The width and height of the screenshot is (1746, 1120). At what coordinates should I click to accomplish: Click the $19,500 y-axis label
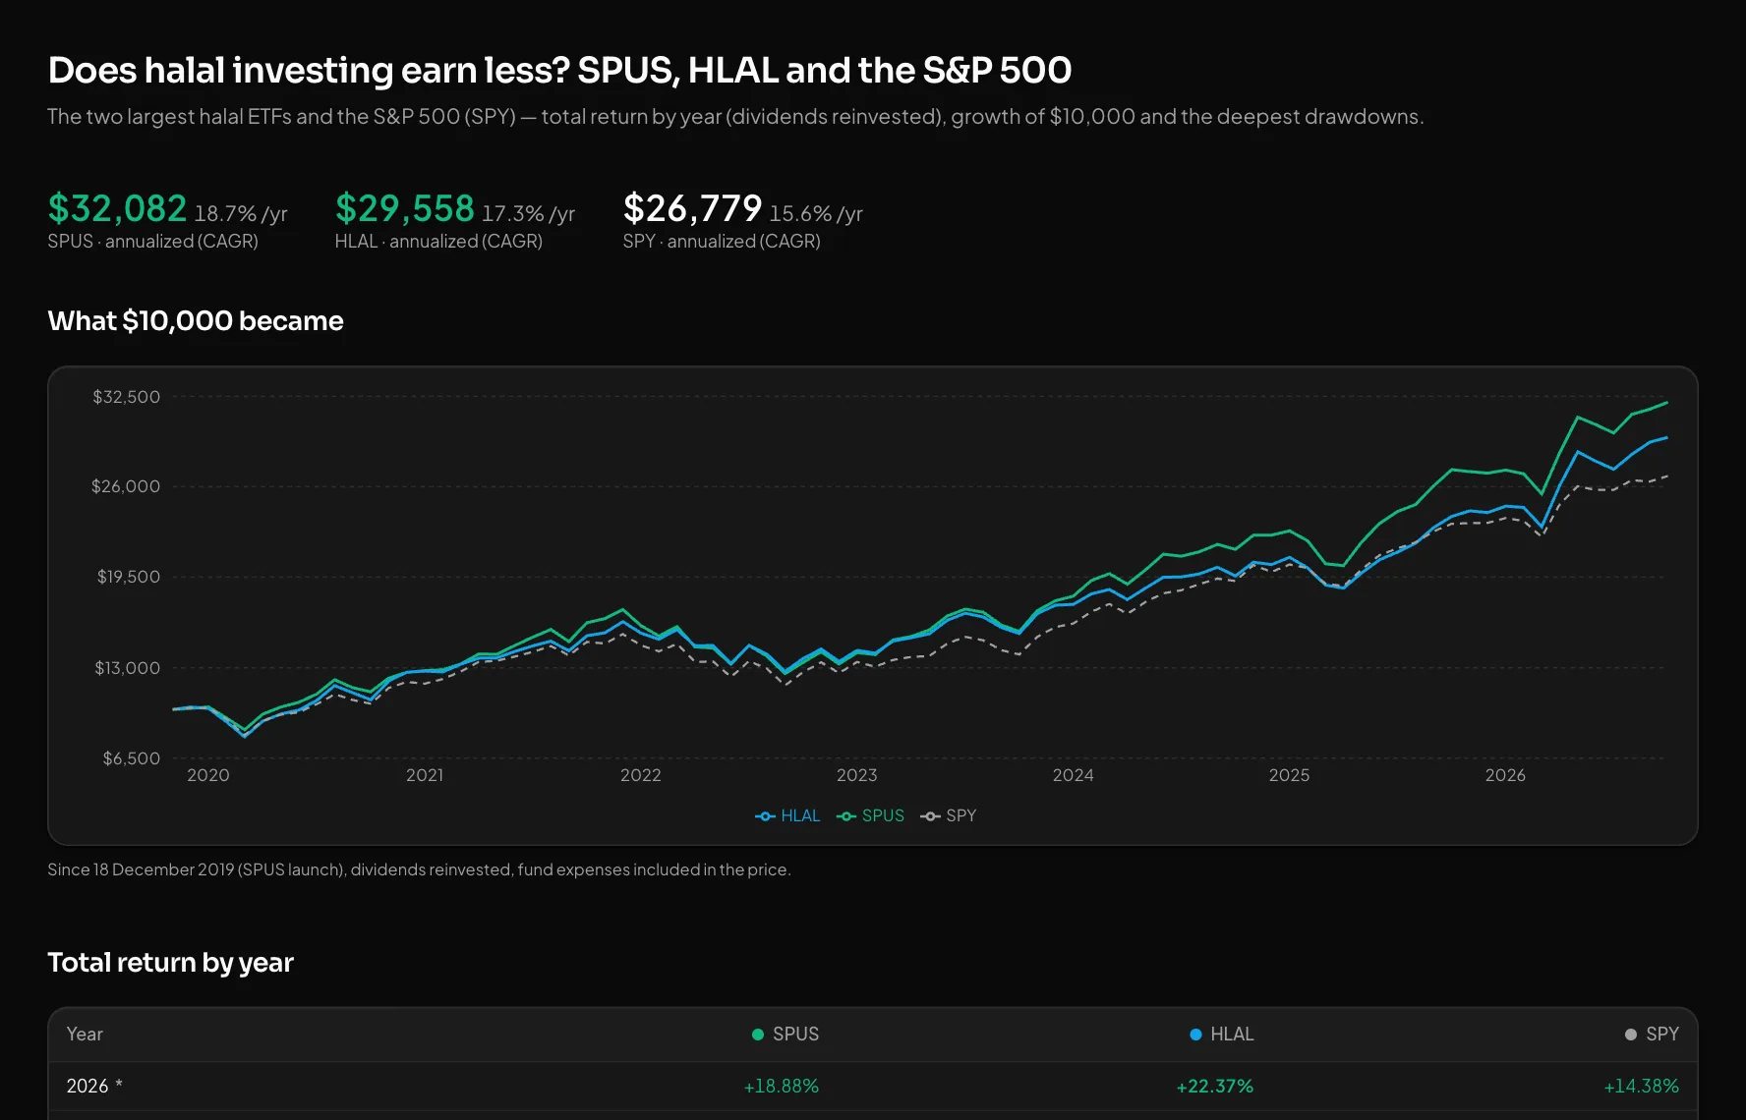click(128, 577)
